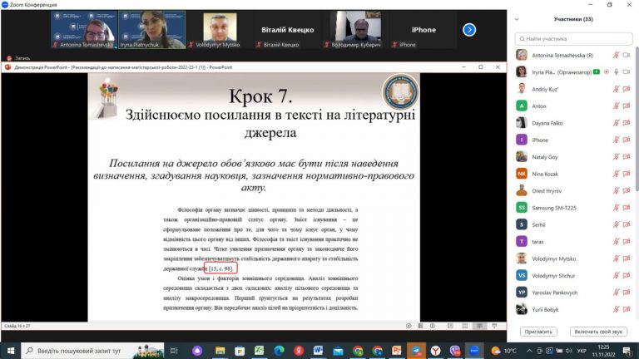Viewport: 639px width, 359px height.
Task: Open Viber icon in taskbar
Action: tap(455, 351)
